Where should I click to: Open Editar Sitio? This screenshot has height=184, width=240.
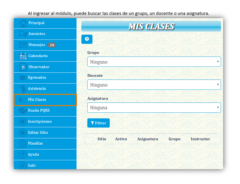click(x=45, y=132)
